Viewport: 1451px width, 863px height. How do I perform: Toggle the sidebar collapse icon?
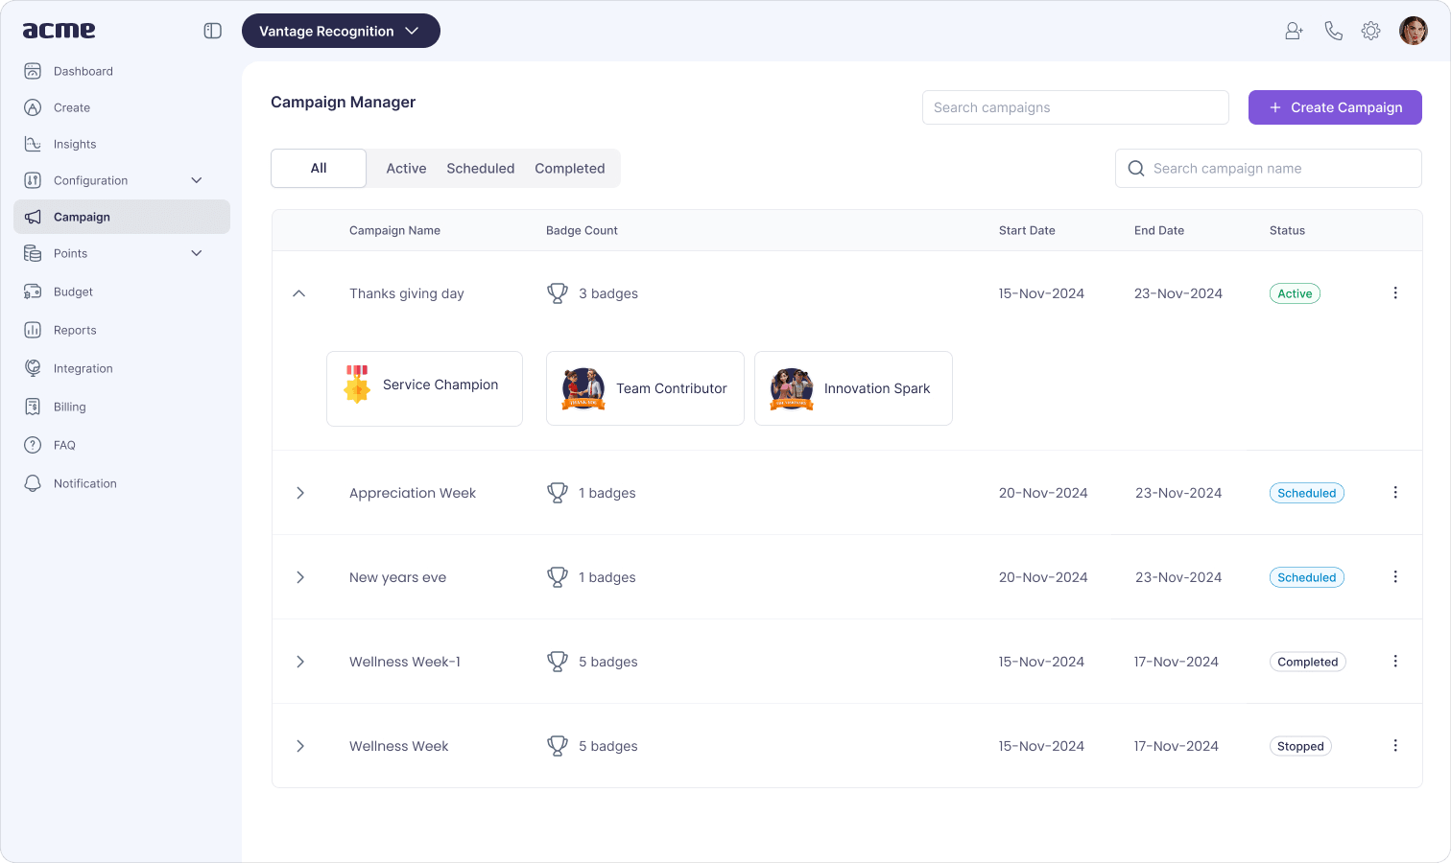[x=212, y=30]
